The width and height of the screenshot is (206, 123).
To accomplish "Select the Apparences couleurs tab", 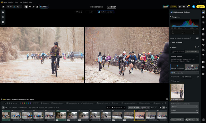I will pyautogui.click(x=177, y=52).
